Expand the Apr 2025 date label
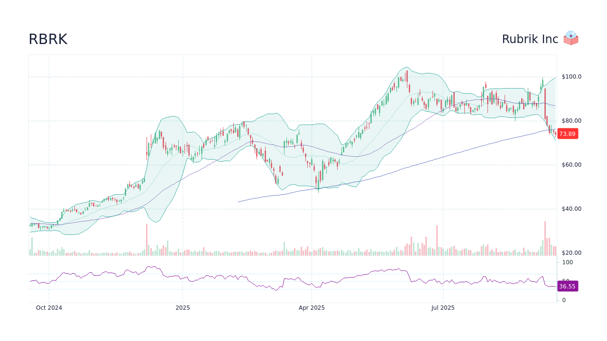This screenshot has height=341, width=607. pyautogui.click(x=313, y=307)
